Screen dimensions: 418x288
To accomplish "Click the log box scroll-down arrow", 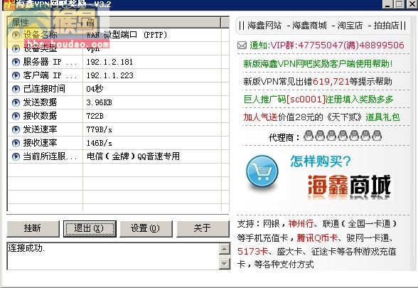I will 225,264.
